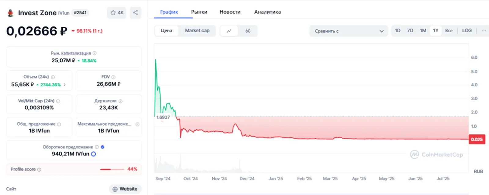This screenshot has width=489, height=195.
Task: Switch to line chart view icon
Action: click(229, 31)
